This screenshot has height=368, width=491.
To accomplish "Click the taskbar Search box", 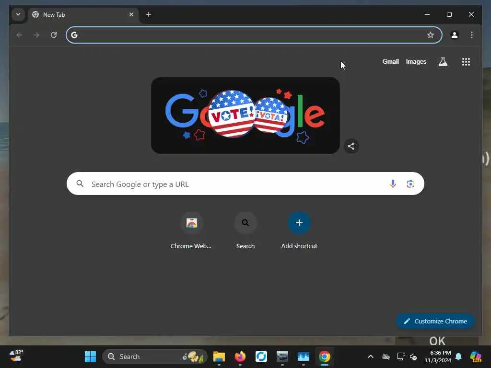I will (x=155, y=356).
